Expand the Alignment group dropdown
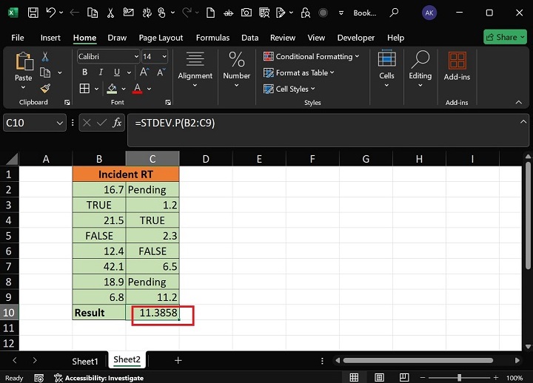Screen dimensions: 533x383 point(195,86)
